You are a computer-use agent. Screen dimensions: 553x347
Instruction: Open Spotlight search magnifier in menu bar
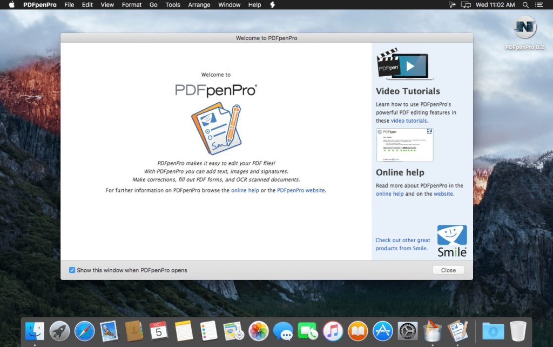[x=526, y=5]
